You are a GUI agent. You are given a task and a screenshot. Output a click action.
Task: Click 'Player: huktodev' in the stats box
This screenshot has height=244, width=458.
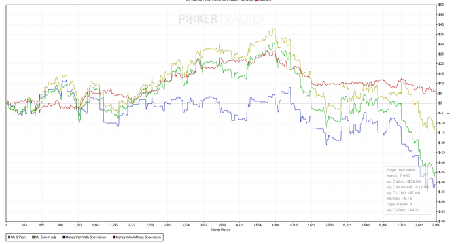point(400,170)
